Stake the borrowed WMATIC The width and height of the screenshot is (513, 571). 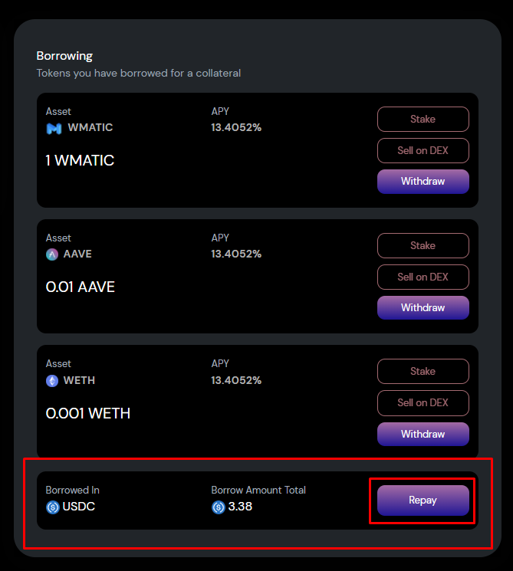(423, 119)
